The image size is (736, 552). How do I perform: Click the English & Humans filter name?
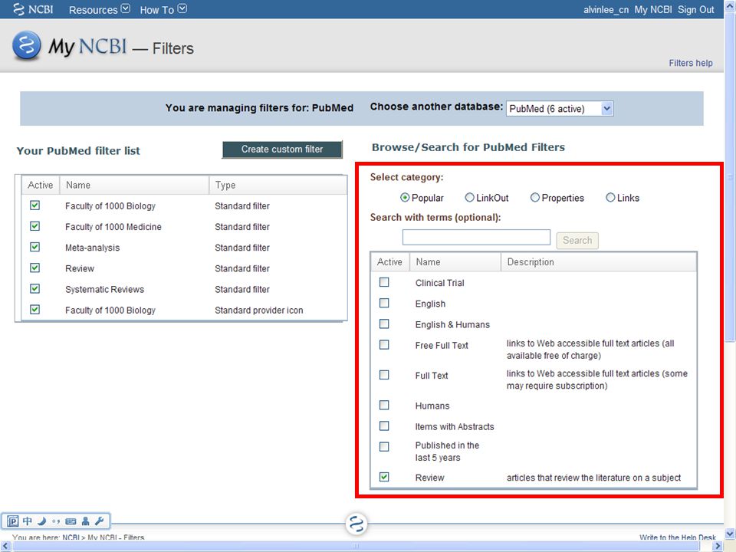pyautogui.click(x=452, y=324)
